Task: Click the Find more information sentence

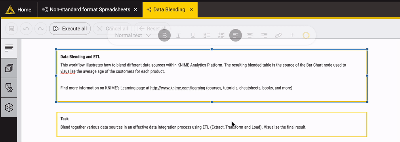Action: [x=176, y=88]
